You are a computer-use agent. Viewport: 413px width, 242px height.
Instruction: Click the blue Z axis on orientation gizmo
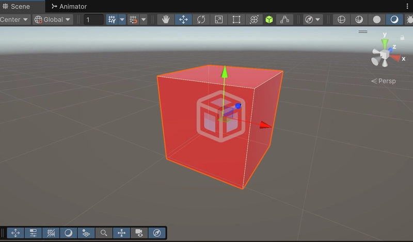click(x=391, y=49)
